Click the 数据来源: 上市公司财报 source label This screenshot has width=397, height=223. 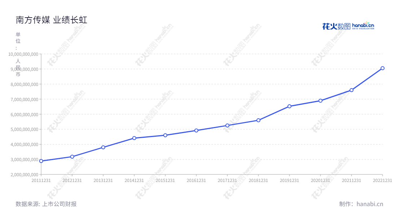(x=46, y=204)
